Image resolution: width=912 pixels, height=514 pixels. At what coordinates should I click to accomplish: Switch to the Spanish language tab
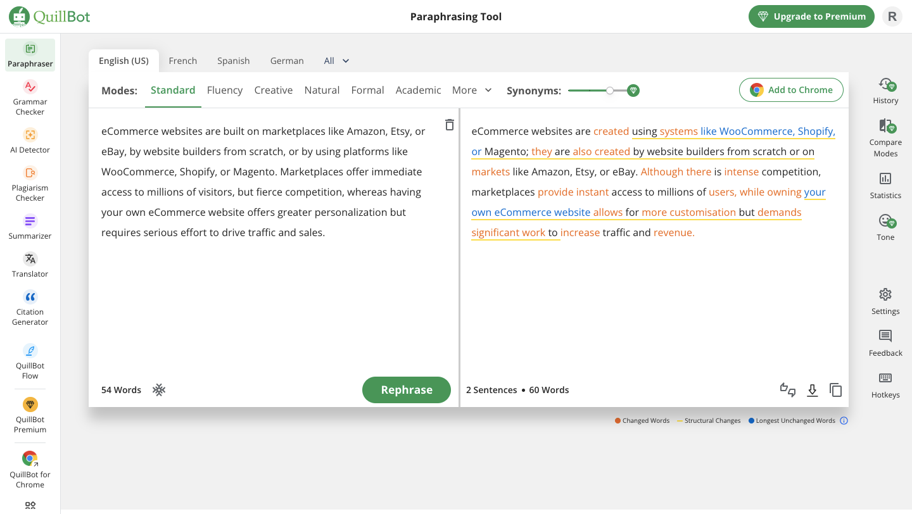[x=234, y=61]
